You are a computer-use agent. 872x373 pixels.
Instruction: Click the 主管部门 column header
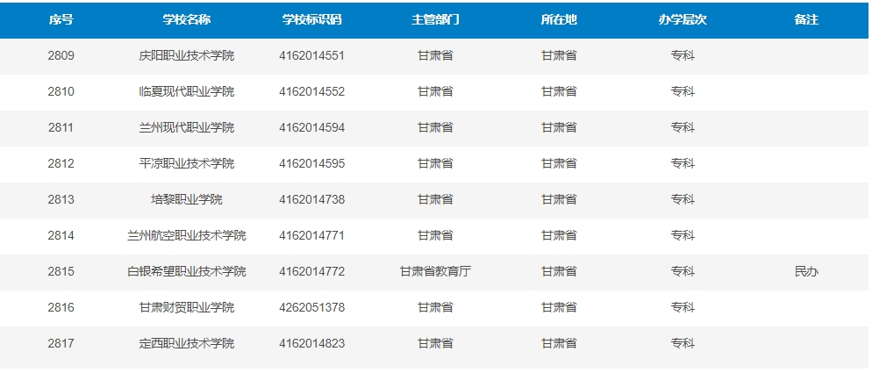click(435, 20)
